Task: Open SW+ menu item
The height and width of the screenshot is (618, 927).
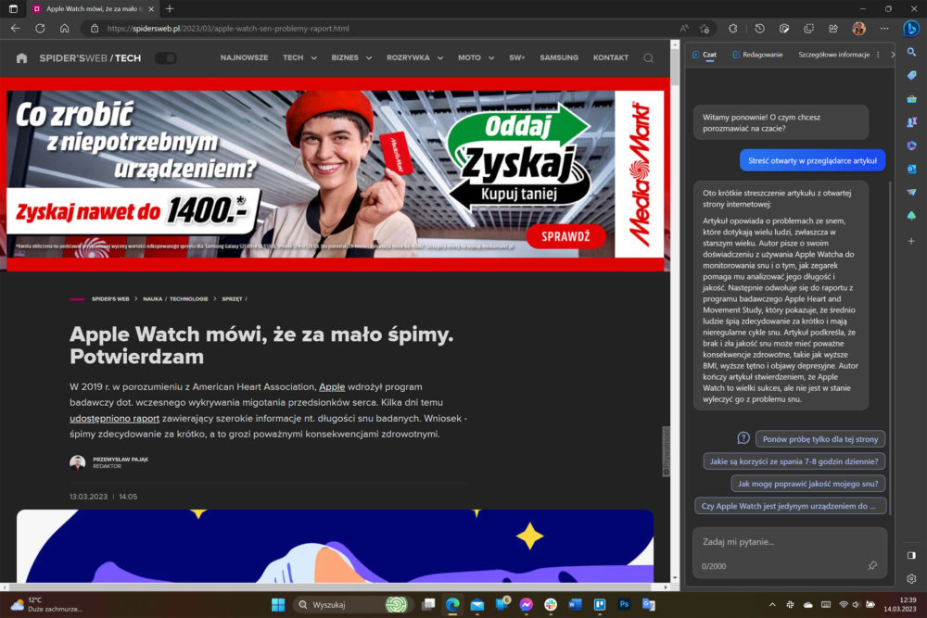Action: (x=516, y=57)
